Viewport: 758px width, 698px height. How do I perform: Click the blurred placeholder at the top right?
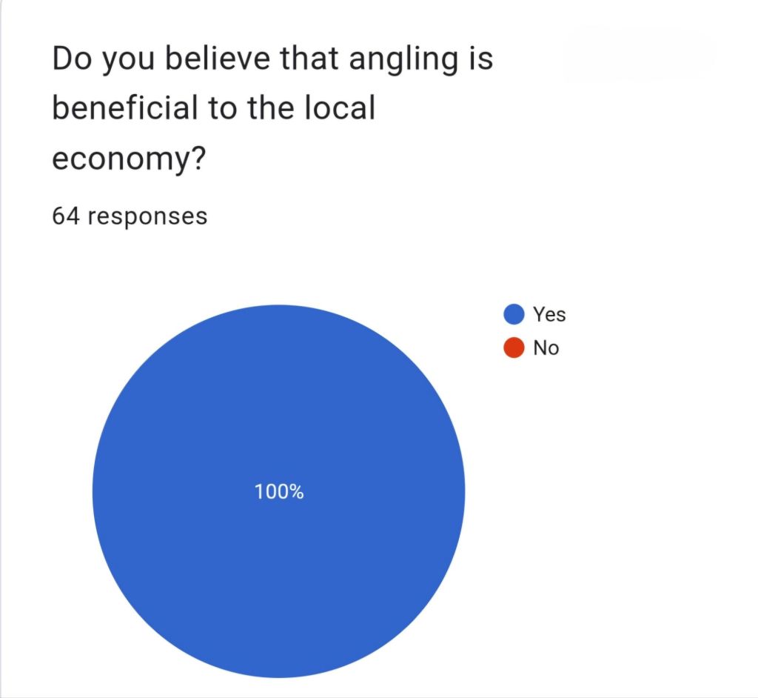click(640, 53)
